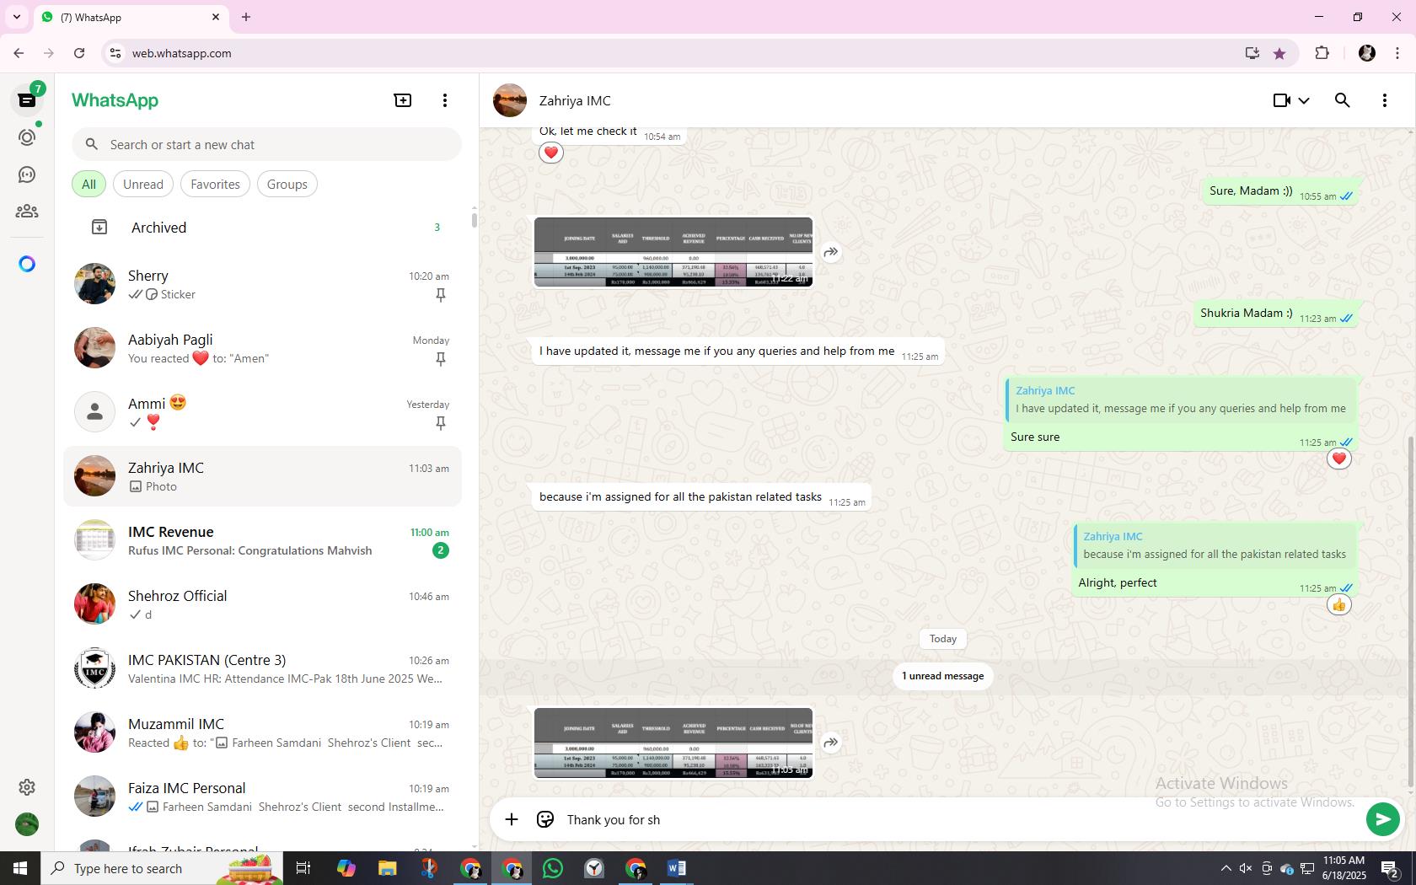Open Chrome three-dot menu

tap(1397, 53)
